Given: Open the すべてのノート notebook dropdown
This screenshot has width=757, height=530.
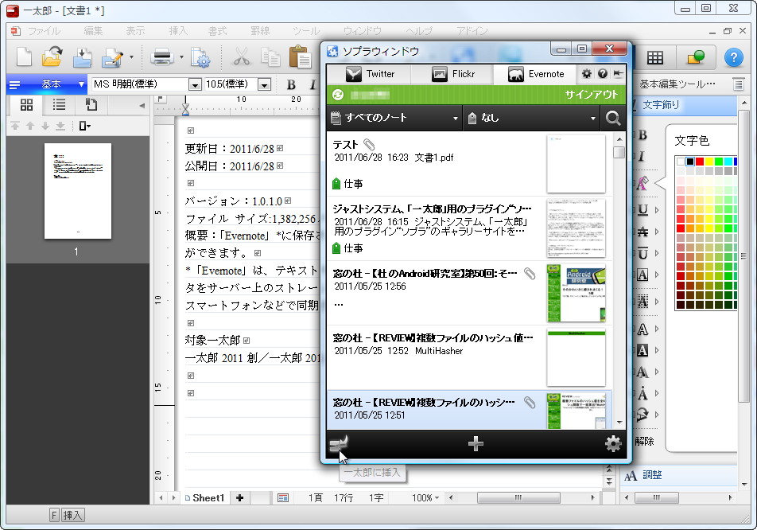Looking at the screenshot, I should [x=394, y=118].
